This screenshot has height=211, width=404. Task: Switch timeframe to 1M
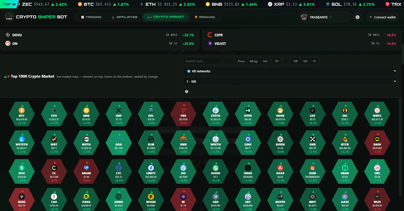point(305,61)
